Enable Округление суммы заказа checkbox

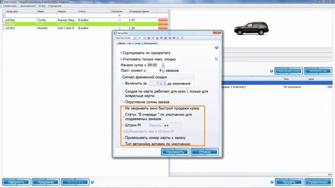pos(124,102)
